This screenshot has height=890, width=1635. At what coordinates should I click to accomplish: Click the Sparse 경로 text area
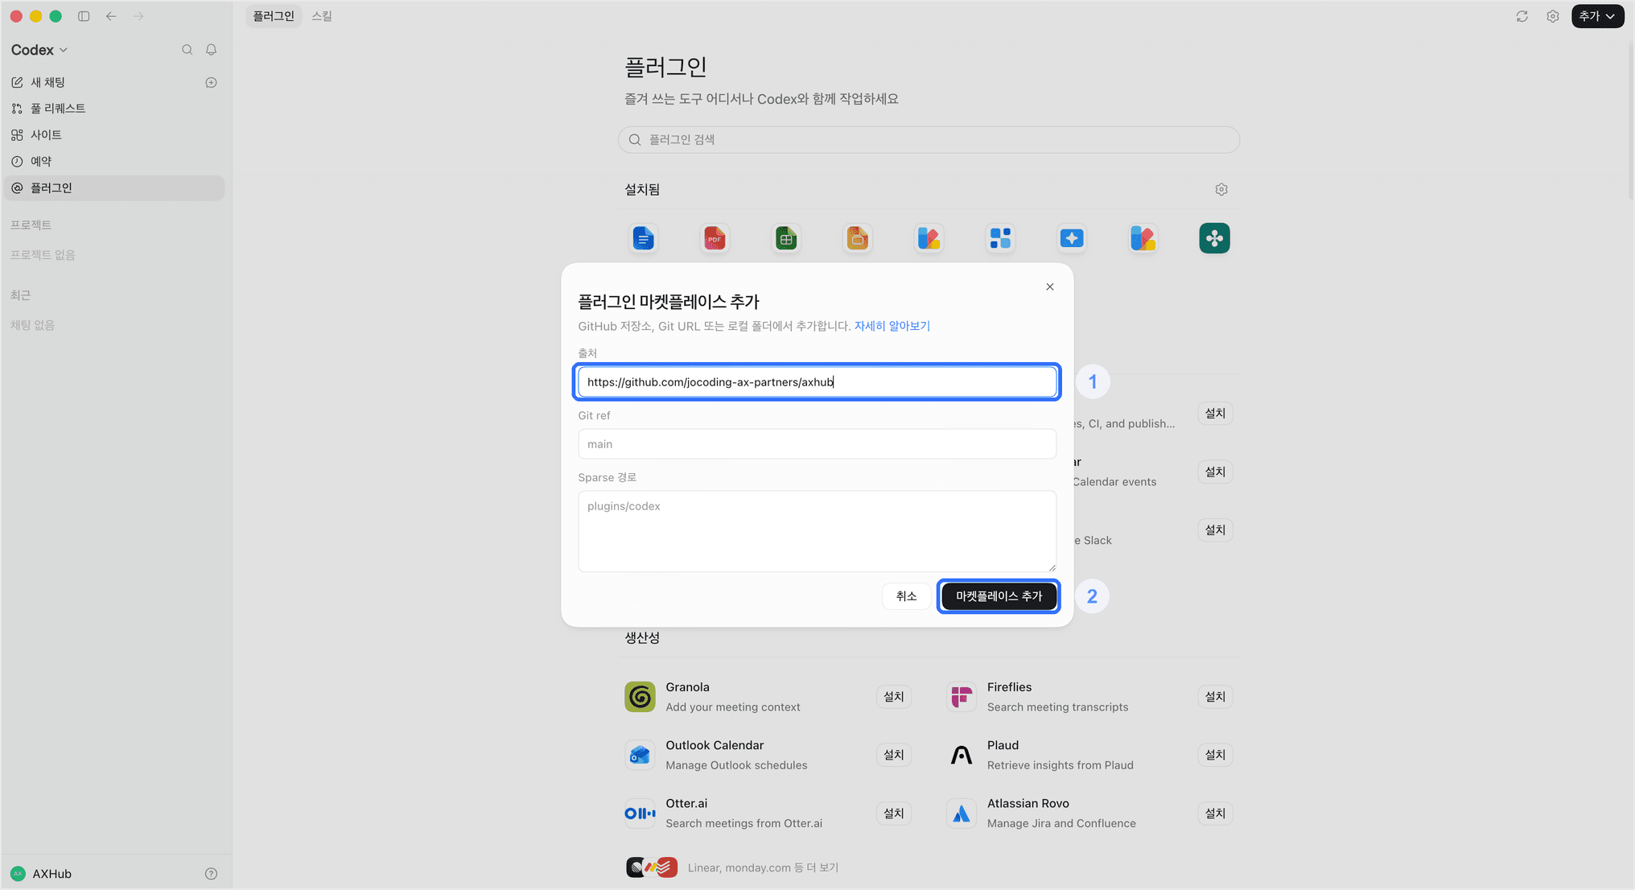point(817,532)
